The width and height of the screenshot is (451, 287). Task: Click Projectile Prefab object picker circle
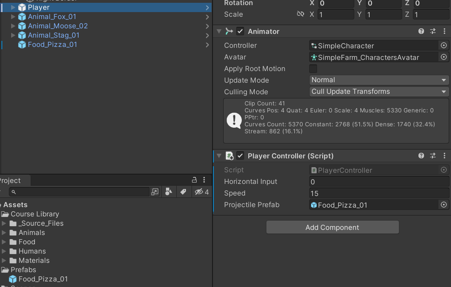444,204
